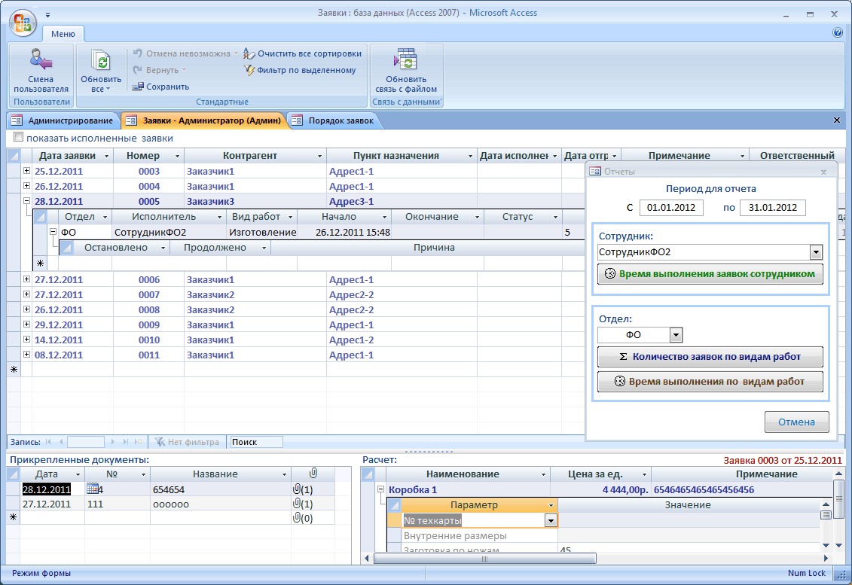This screenshot has height=585, width=852.
Task: Open the Контрагент column filter dropdown
Action: click(318, 156)
